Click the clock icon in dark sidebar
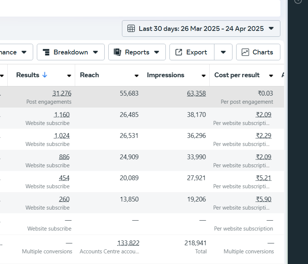 click(x=298, y=1)
